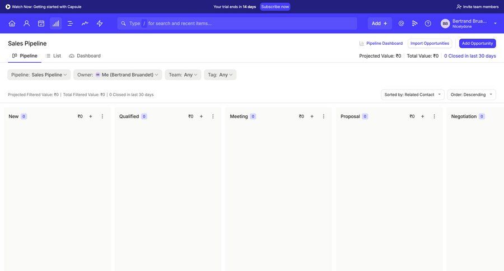Open the Calendar tasks icon
504x271 pixels.
[x=41, y=24]
